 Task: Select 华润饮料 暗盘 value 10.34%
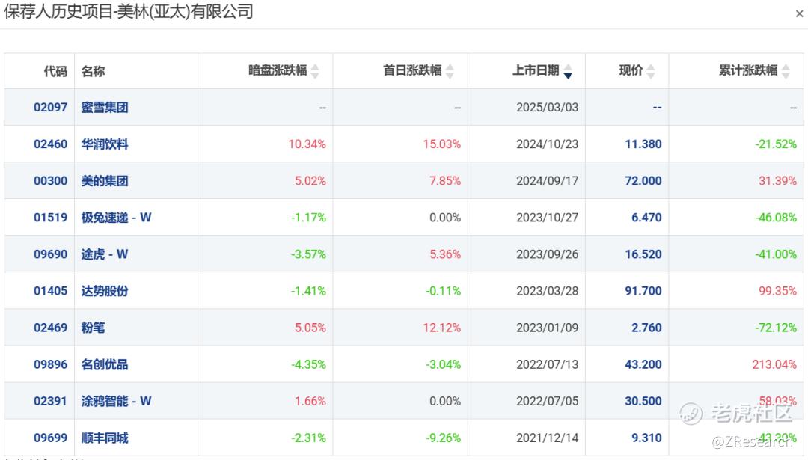coord(307,144)
